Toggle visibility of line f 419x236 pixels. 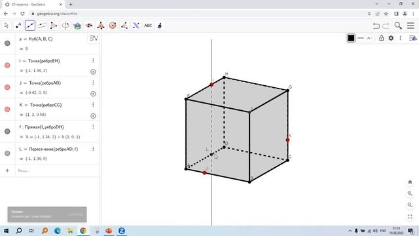(x=7, y=131)
